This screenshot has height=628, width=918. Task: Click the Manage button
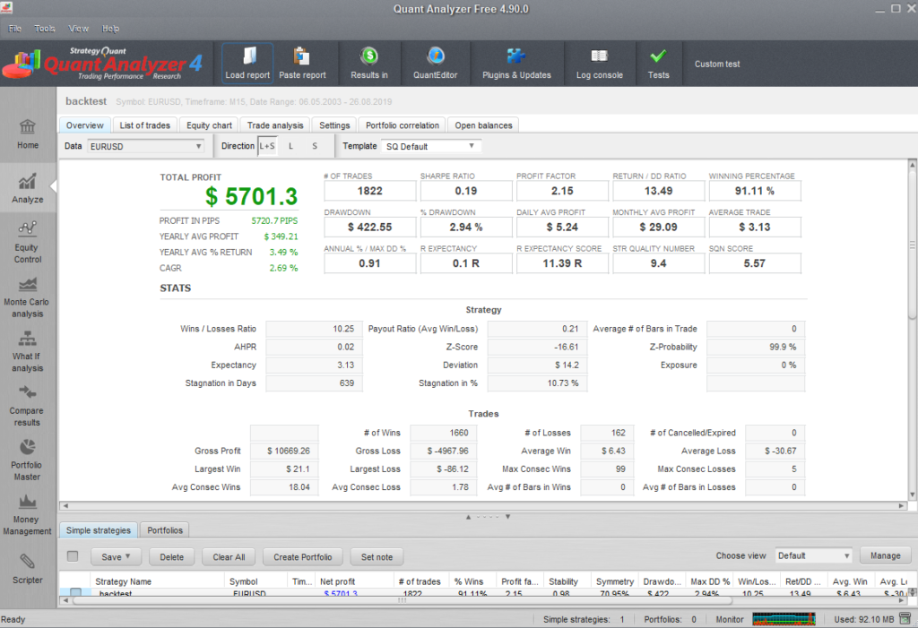click(x=885, y=555)
